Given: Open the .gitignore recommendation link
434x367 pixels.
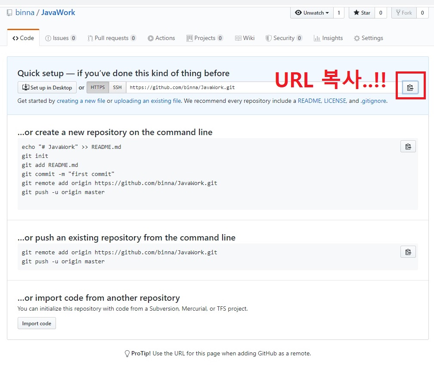Looking at the screenshot, I should [x=373, y=101].
